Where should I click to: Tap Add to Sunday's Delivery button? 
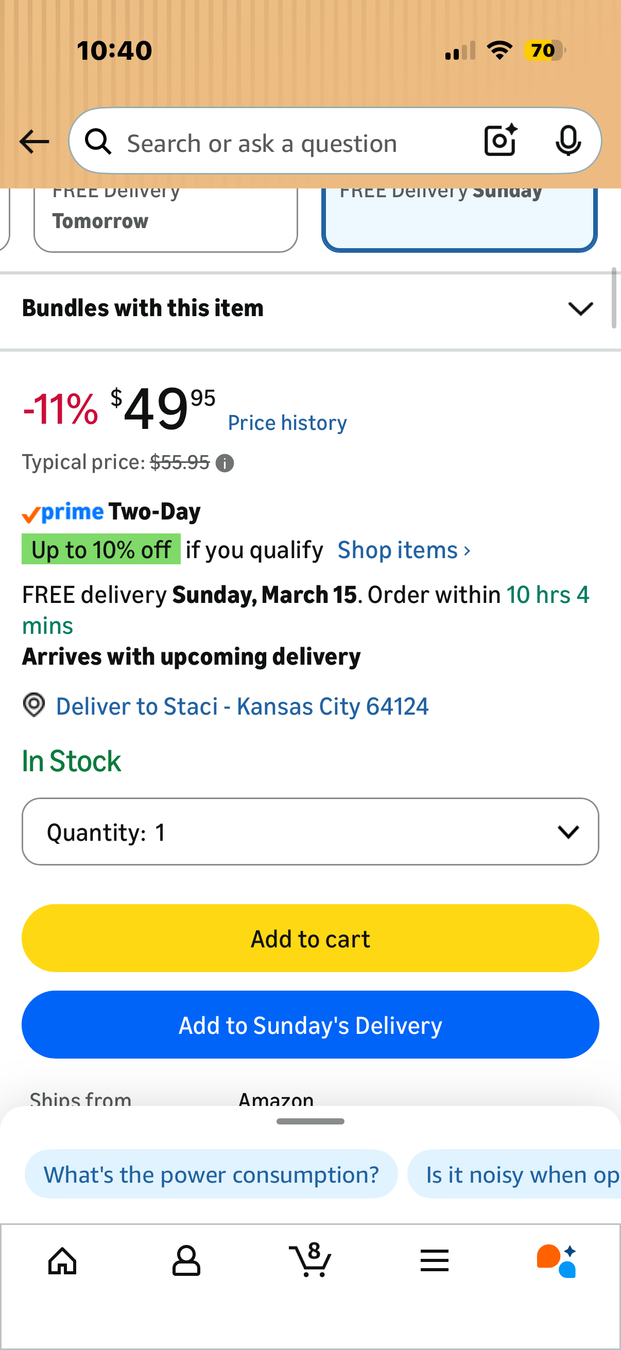(x=310, y=1025)
